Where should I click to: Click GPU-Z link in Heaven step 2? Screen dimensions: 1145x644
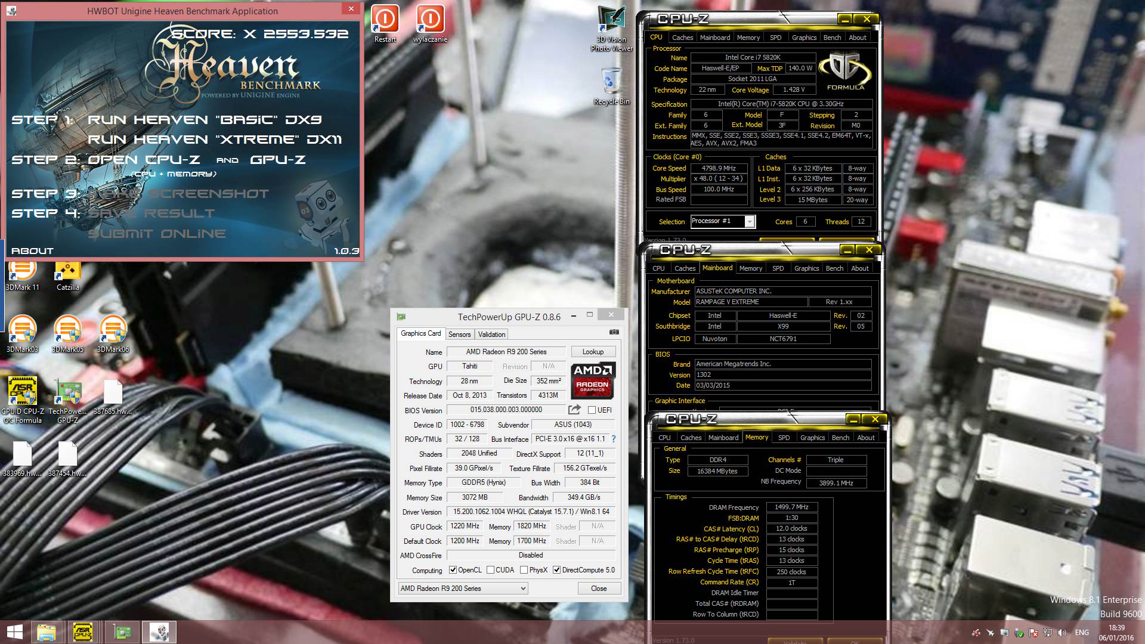[x=278, y=160]
